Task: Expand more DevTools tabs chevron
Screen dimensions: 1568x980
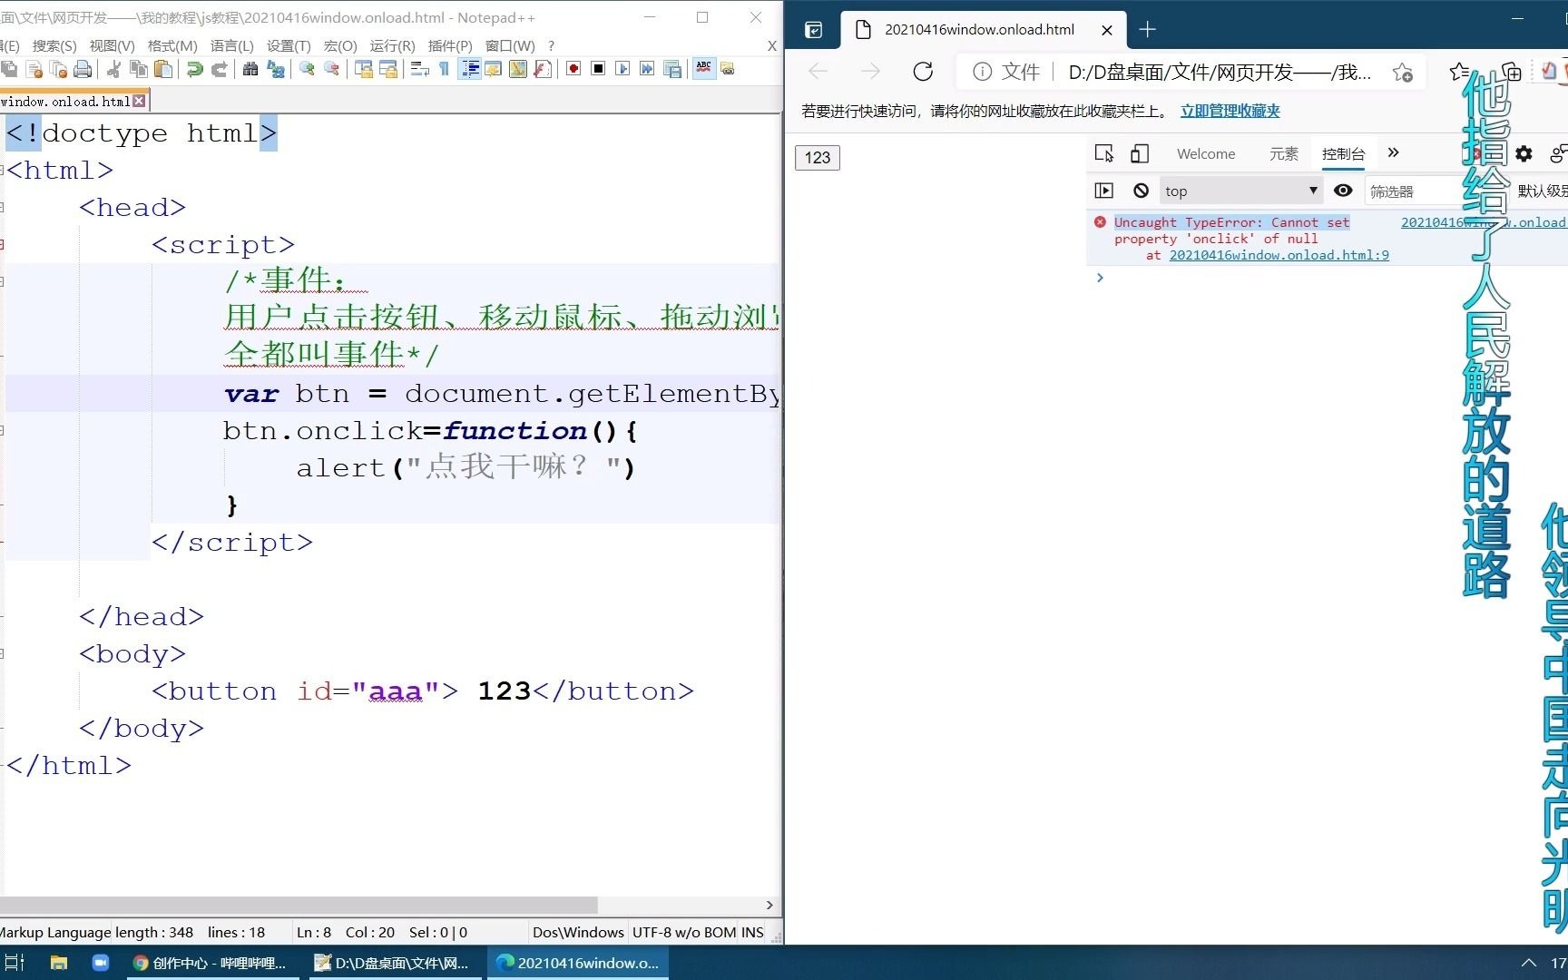Action: pos(1394,152)
